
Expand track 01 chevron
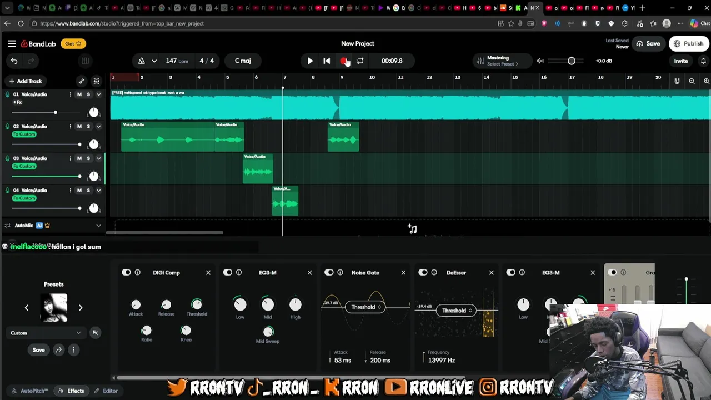tap(98, 94)
